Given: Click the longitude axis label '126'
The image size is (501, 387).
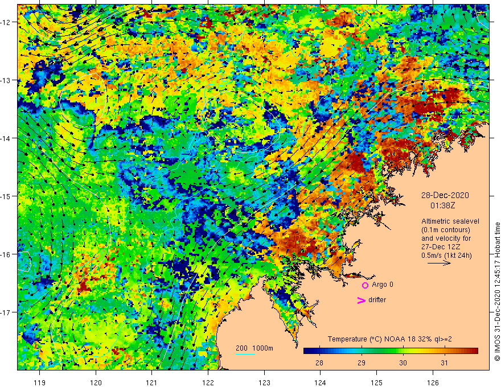Looking at the screenshot, I should [x=433, y=382].
